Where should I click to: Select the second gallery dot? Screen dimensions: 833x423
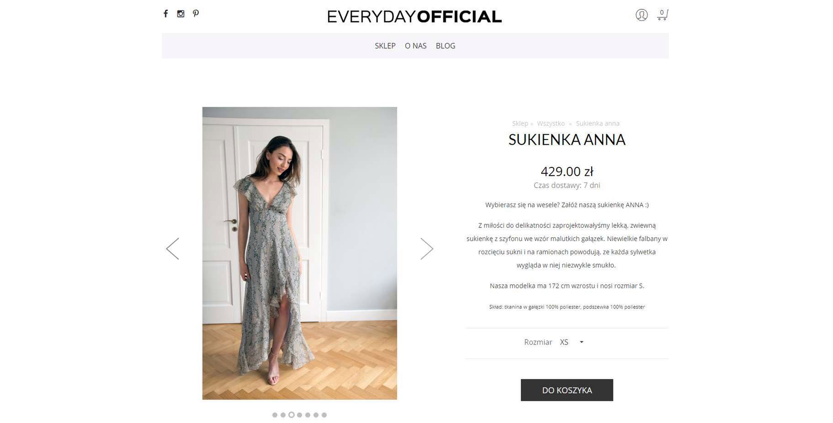click(283, 415)
